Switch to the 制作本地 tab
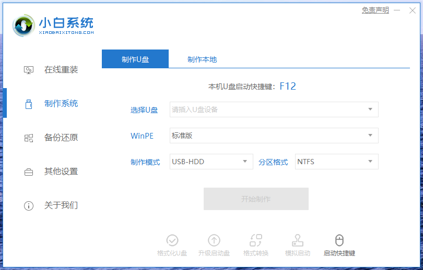The width and height of the screenshot is (423, 270). tap(202, 59)
